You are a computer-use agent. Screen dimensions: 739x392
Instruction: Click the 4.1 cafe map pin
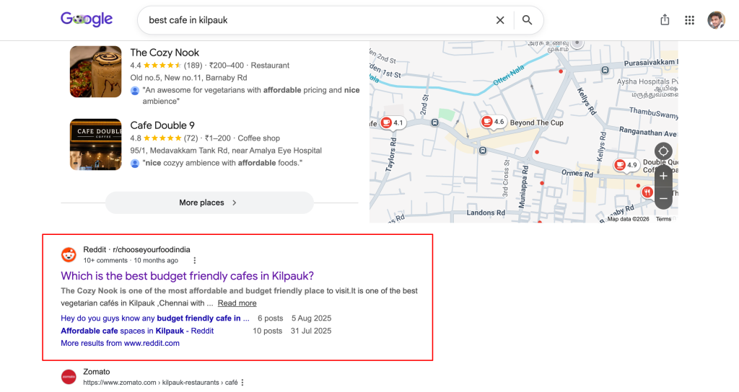tap(392, 122)
